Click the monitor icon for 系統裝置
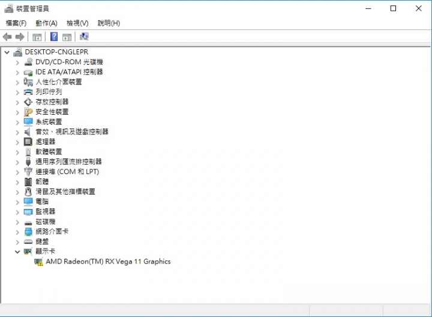The width and height of the screenshot is (432, 317). (28, 122)
